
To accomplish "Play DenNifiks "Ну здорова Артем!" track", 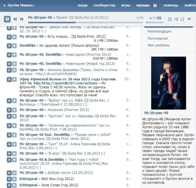I will [9, 46].
